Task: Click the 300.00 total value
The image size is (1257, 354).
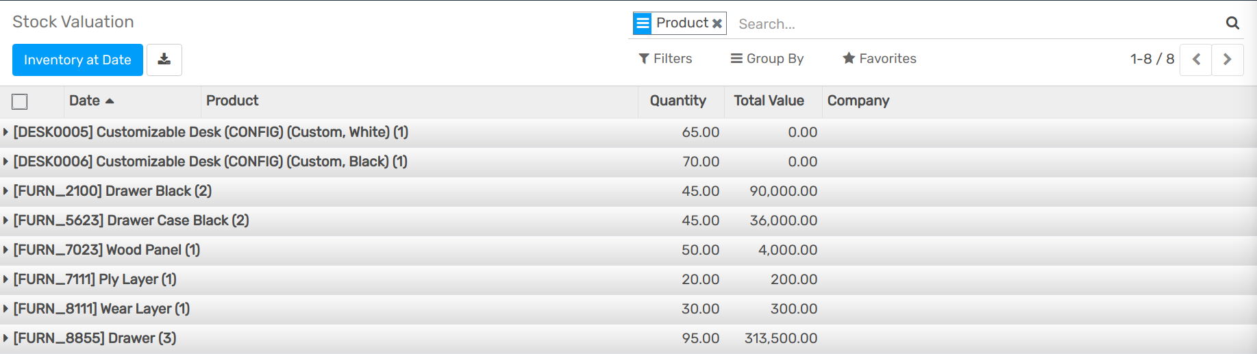Action: (794, 309)
